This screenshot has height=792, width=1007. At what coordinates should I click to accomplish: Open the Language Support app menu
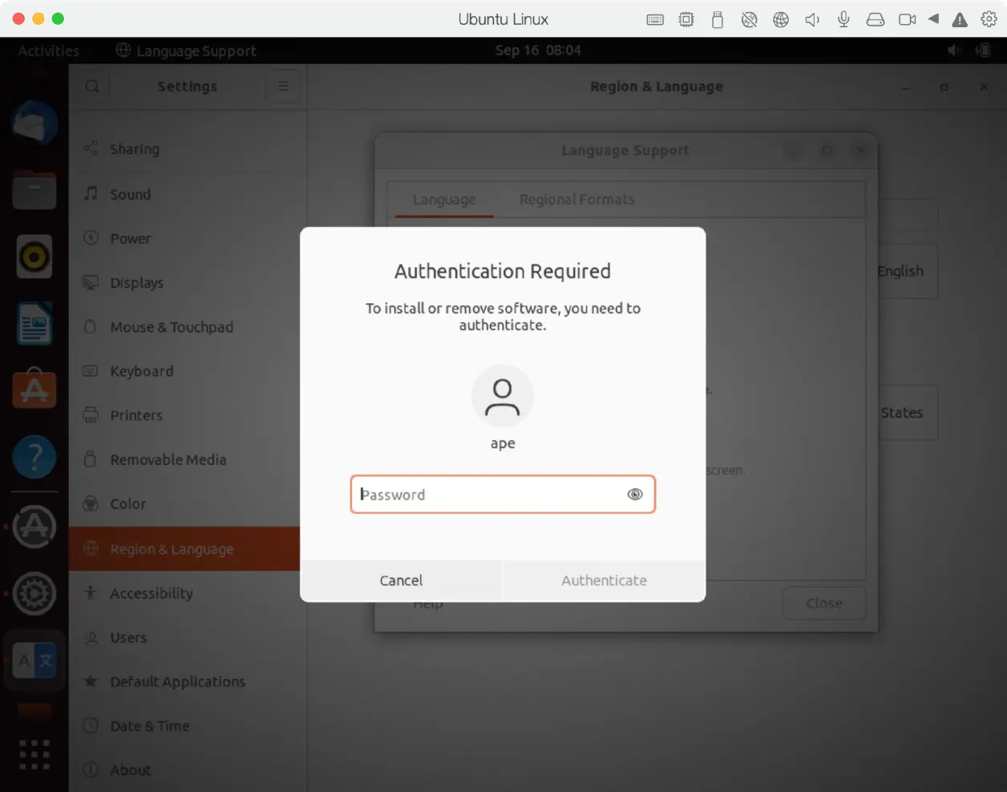[186, 51]
